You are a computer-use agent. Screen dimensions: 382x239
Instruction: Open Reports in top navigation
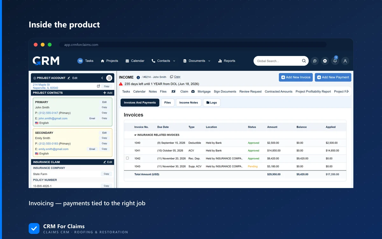point(227,61)
